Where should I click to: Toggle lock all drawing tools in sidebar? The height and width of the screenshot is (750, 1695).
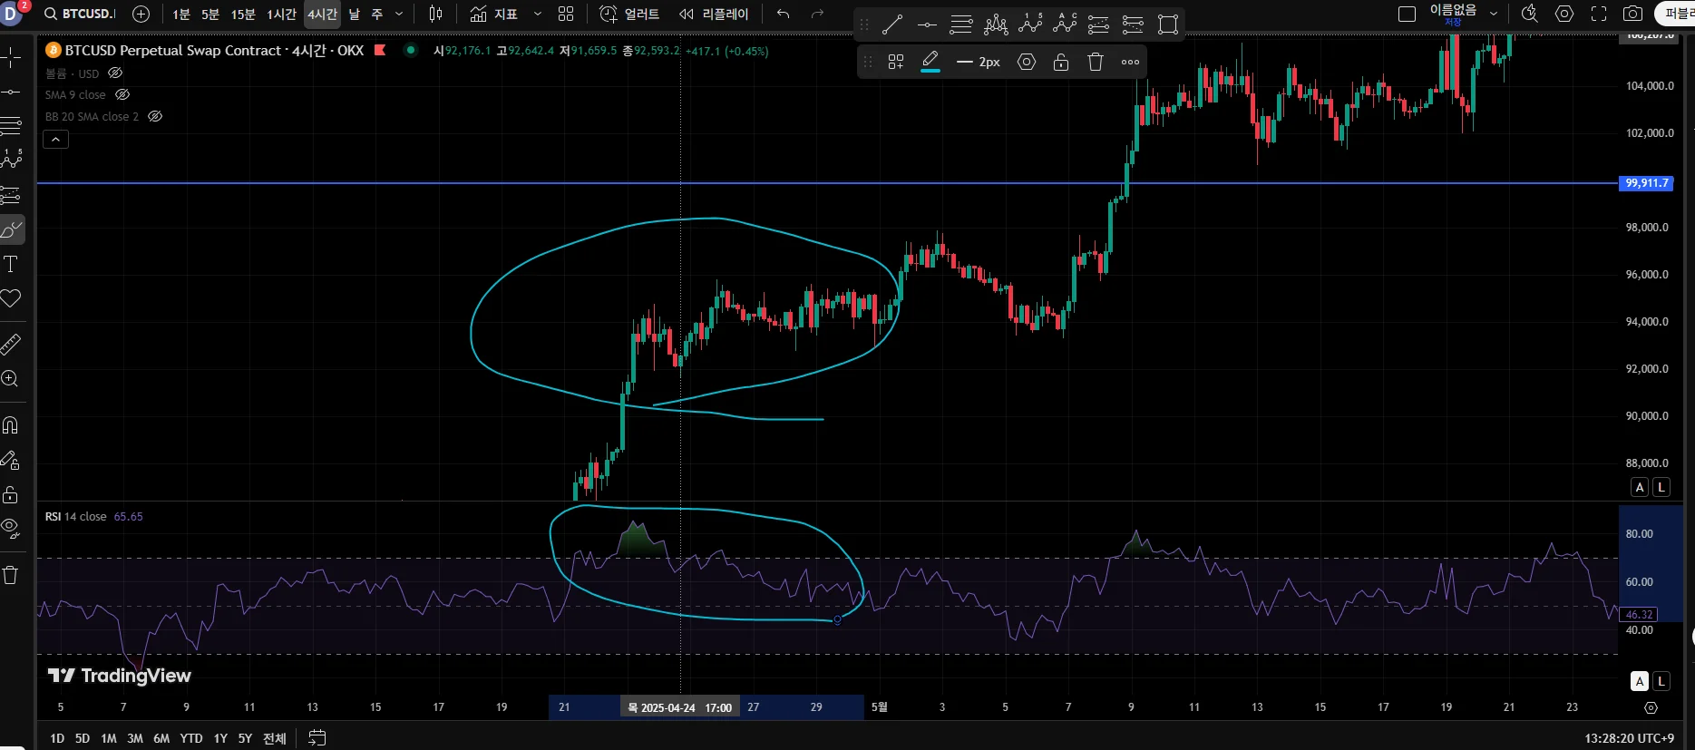coord(11,494)
